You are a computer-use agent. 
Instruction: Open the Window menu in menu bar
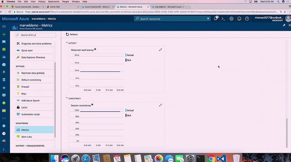76,1
